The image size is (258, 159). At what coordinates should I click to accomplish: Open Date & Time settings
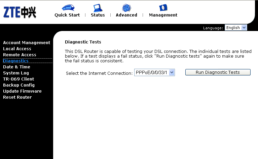tap(16, 67)
